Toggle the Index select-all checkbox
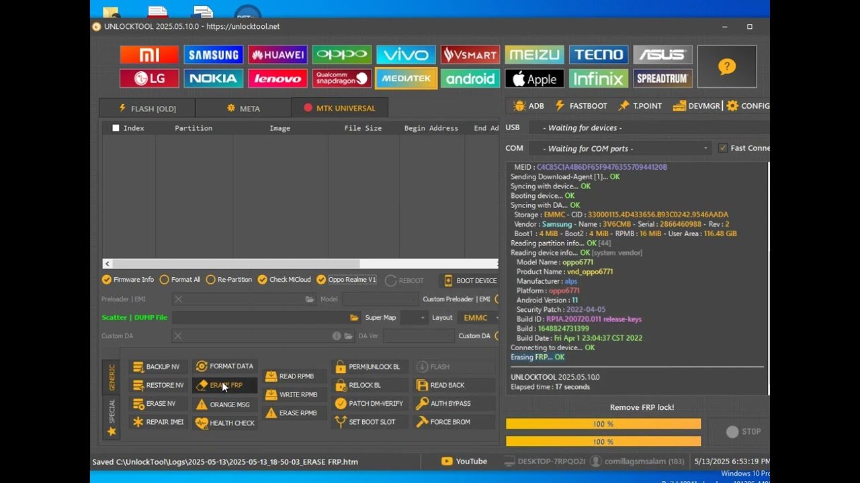This screenshot has width=860, height=483. tap(116, 128)
